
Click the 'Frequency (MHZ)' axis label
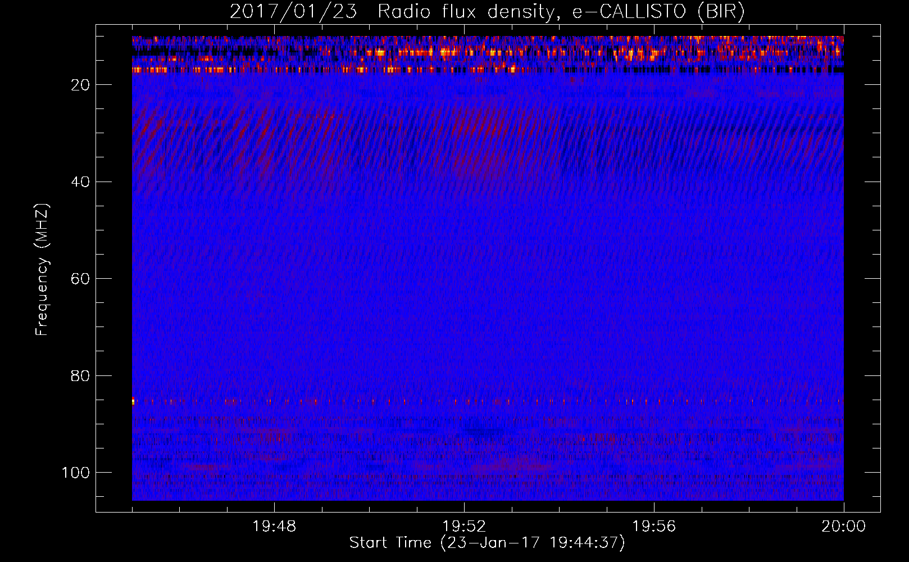pos(42,270)
